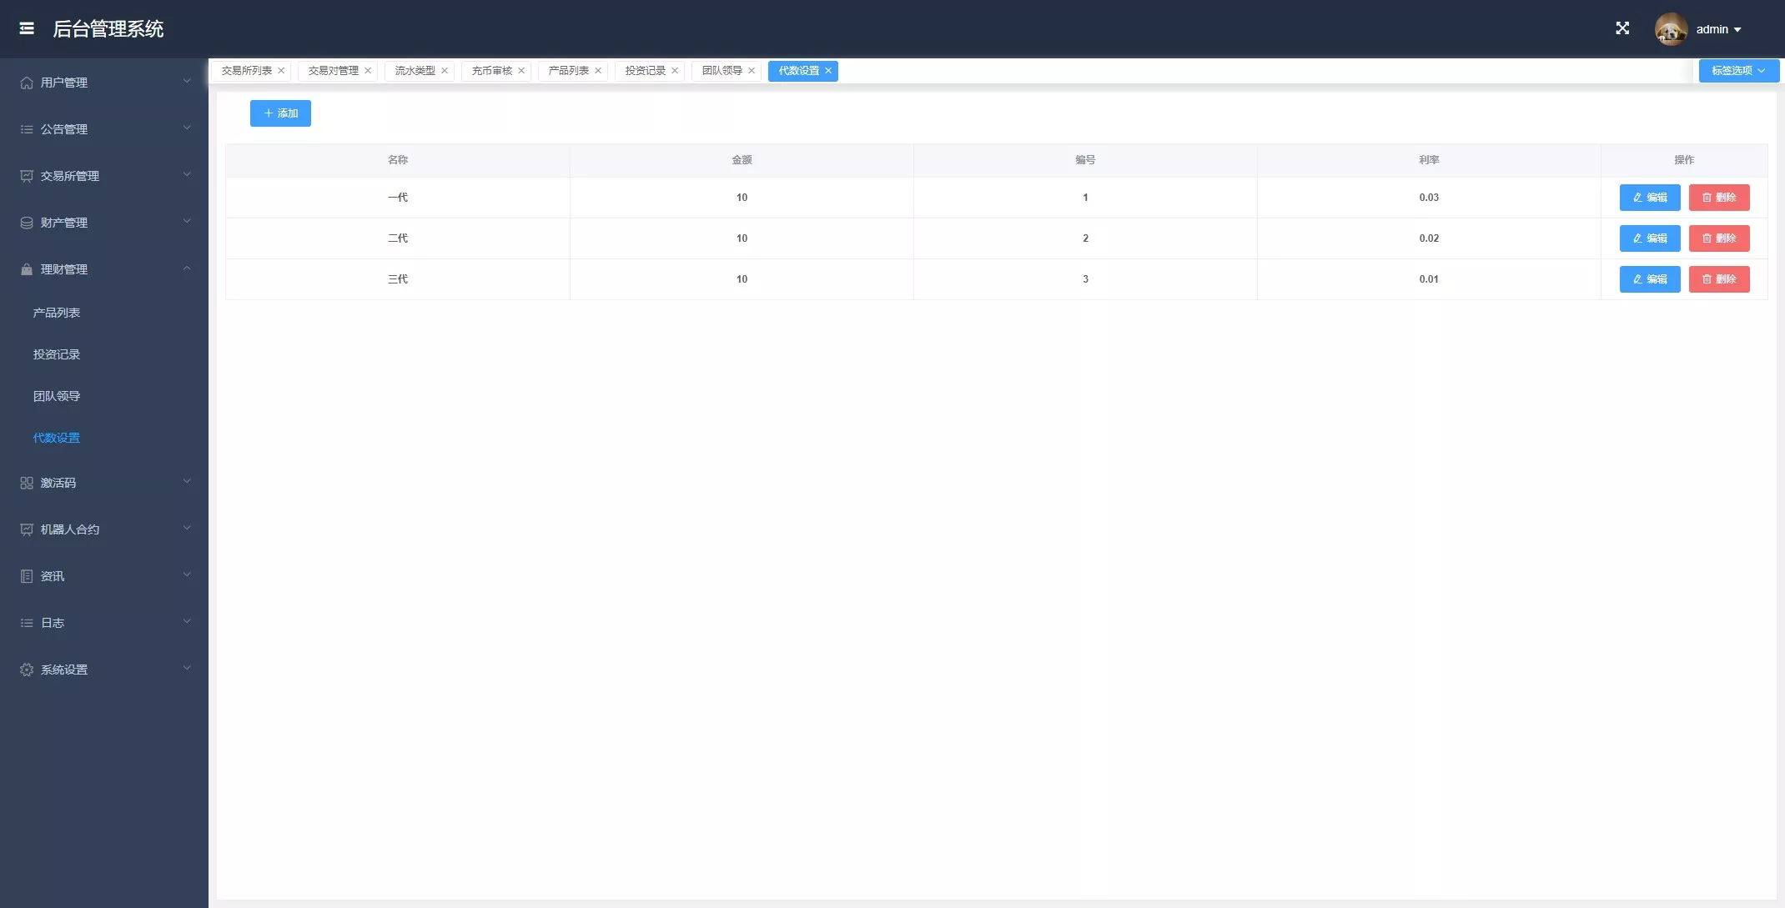Close the 团队领导 tab with x
This screenshot has width=1785, height=908.
pyautogui.click(x=752, y=71)
